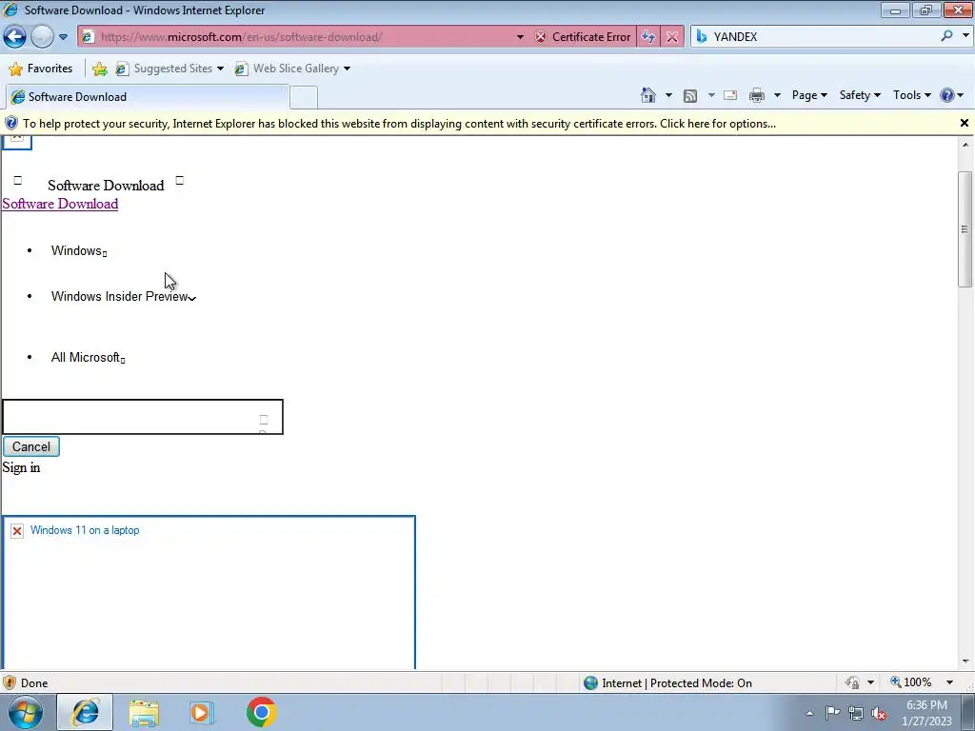The image size is (975, 731).
Task: Open the Favorites star button
Action: (x=41, y=69)
